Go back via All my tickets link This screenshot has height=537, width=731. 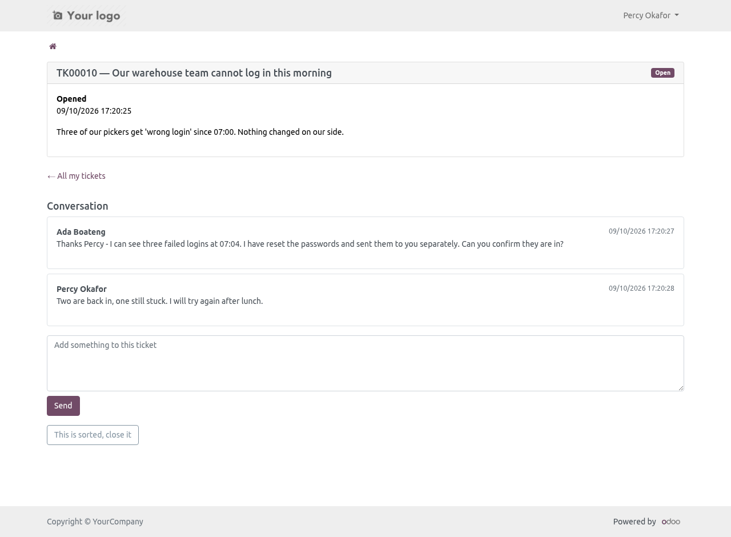point(76,176)
